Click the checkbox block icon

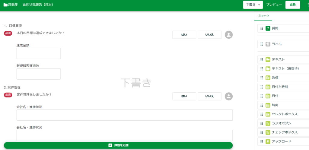coord(268,132)
